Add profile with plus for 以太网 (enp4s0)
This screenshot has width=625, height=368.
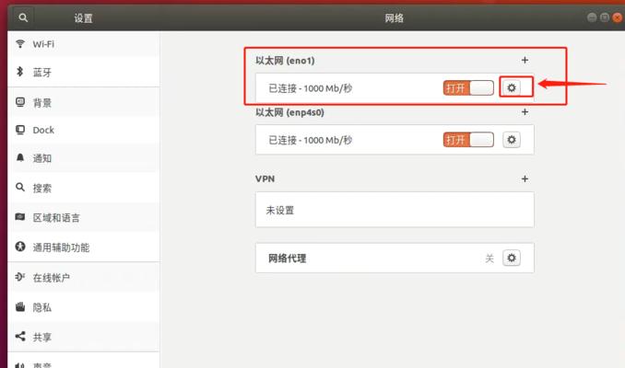pos(525,112)
